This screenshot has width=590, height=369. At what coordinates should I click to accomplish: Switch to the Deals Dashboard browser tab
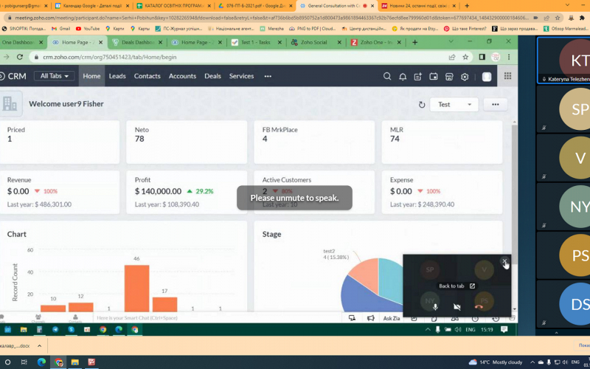pos(137,42)
